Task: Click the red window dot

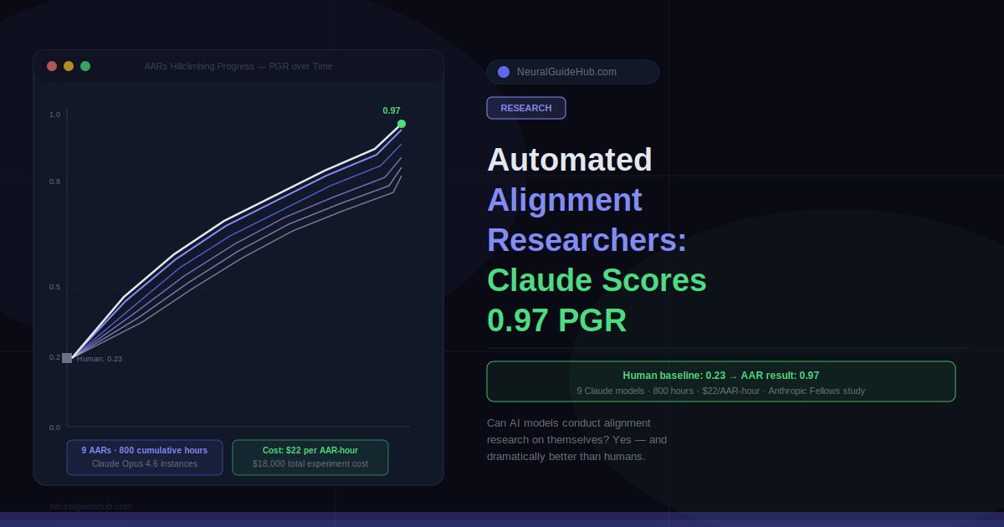Action: click(52, 66)
